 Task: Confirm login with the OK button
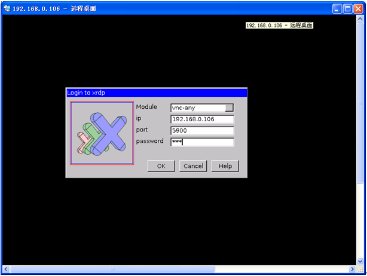(x=161, y=166)
